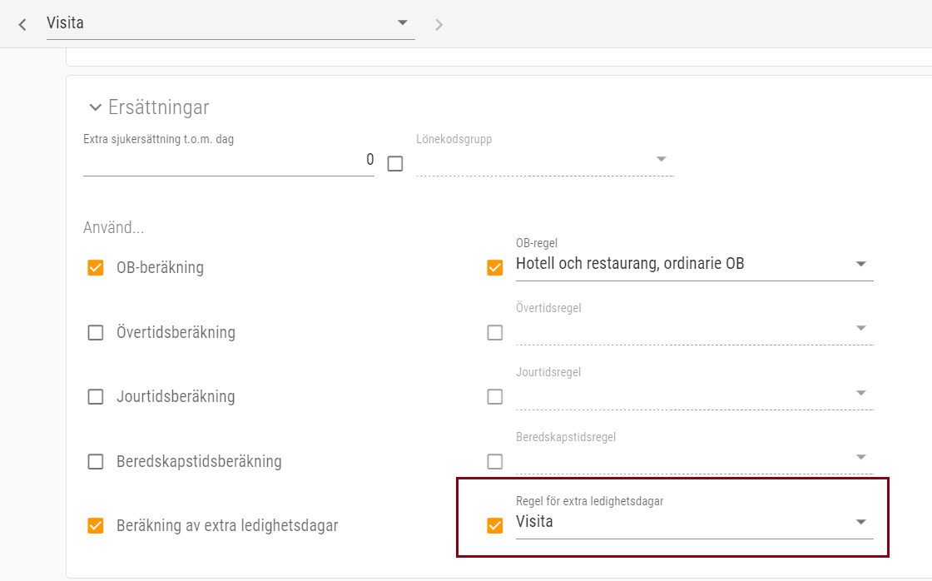Open the Övertidsregel dropdown
The image size is (932, 581).
point(694,329)
